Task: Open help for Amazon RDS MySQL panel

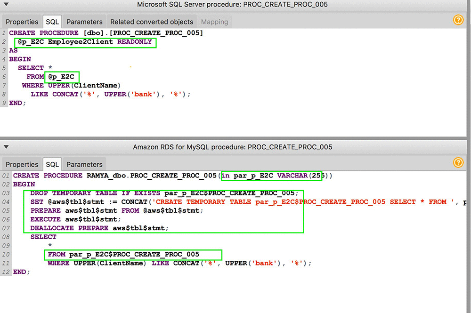Action: click(458, 162)
